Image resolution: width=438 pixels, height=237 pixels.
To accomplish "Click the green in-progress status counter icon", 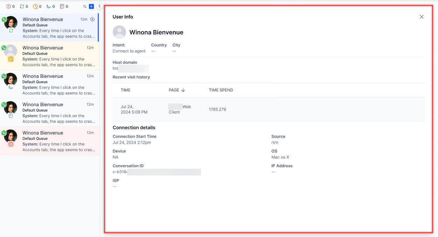I will click(x=22, y=6).
